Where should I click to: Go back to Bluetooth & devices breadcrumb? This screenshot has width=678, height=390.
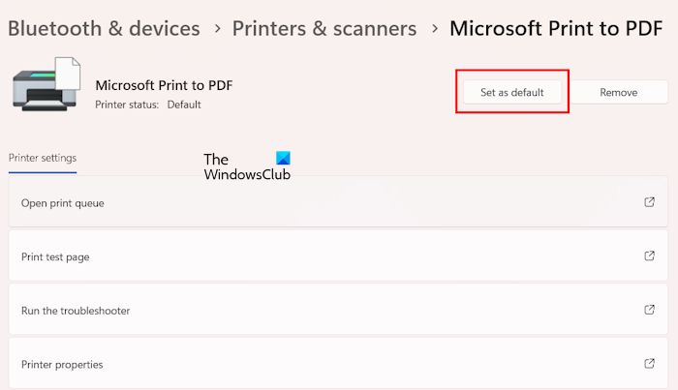104,28
